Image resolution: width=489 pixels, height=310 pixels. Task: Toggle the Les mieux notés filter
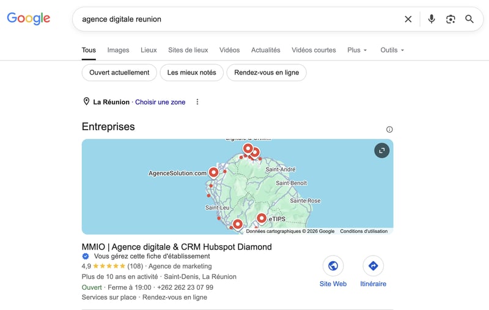191,73
